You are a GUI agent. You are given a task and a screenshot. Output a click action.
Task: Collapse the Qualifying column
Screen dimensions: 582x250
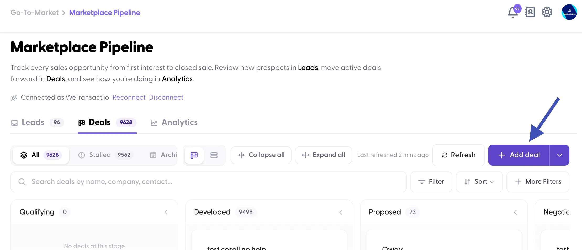[x=166, y=212]
